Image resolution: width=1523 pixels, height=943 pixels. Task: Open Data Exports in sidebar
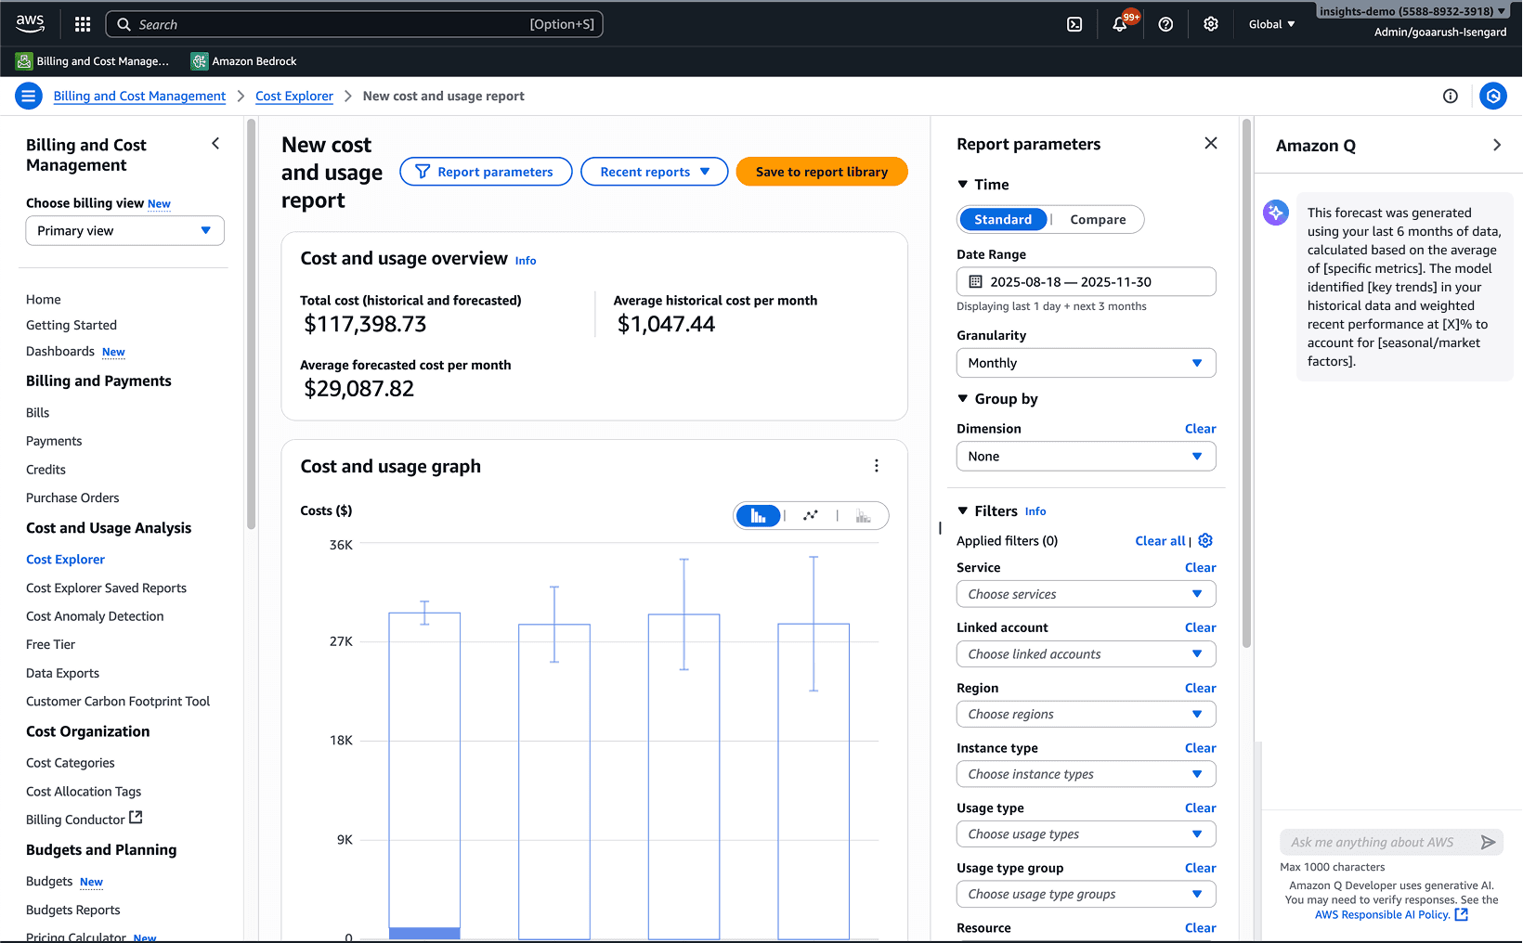pyautogui.click(x=62, y=673)
